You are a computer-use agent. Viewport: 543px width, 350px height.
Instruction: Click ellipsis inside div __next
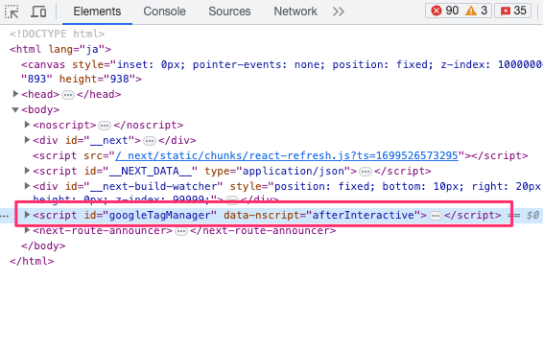click(150, 141)
